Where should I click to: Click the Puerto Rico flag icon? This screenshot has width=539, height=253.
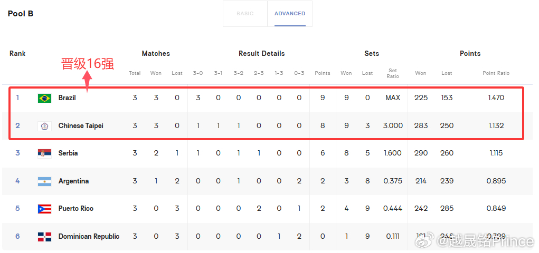(44, 209)
